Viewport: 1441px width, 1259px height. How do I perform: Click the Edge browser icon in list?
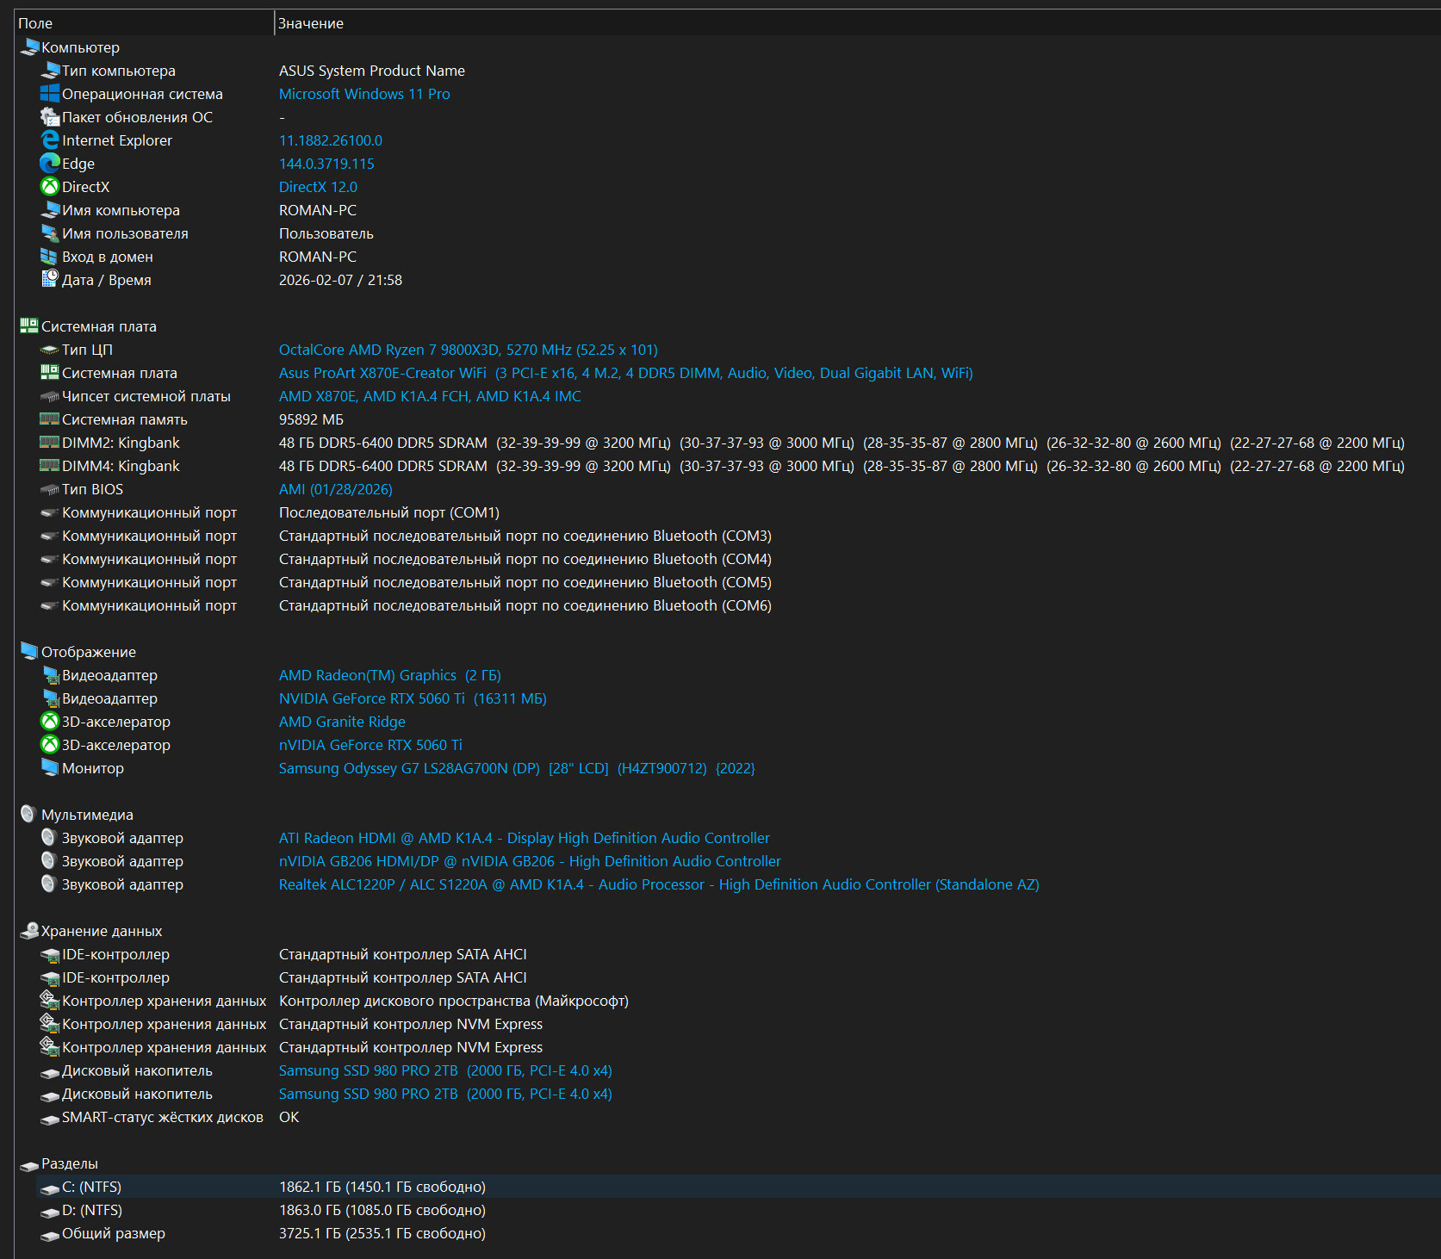[x=50, y=163]
